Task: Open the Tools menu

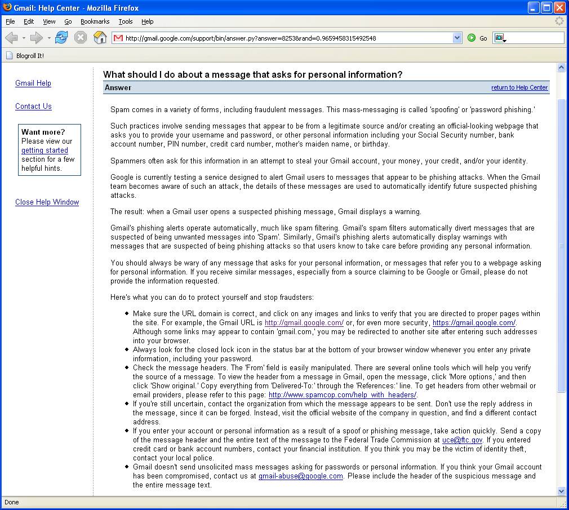Action: pyautogui.click(x=125, y=21)
